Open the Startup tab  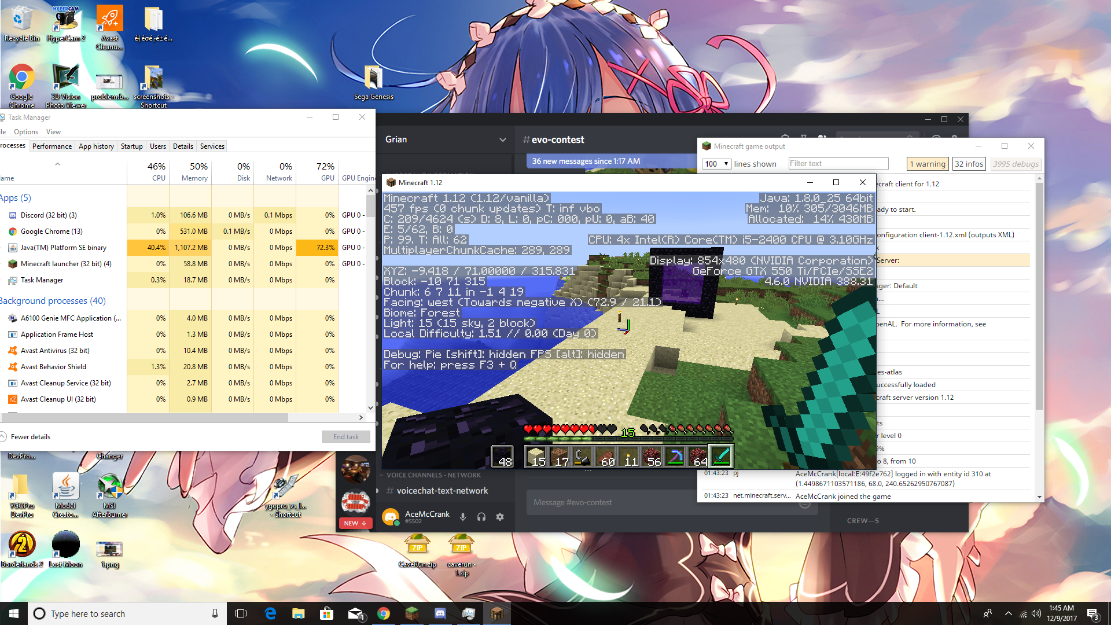pos(131,146)
